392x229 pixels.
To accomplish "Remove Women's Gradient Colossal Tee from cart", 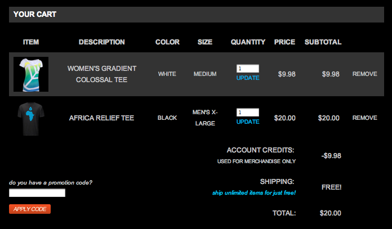I will pyautogui.click(x=364, y=74).
